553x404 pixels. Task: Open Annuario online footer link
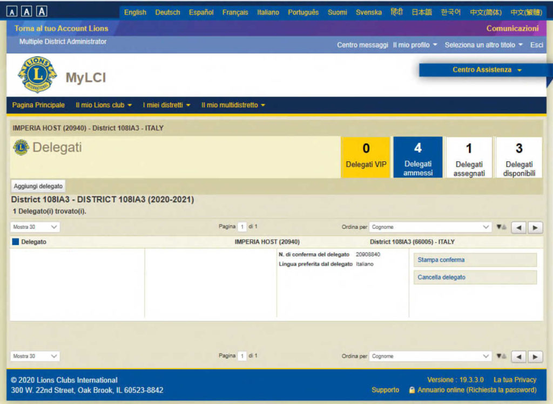pyautogui.click(x=477, y=390)
